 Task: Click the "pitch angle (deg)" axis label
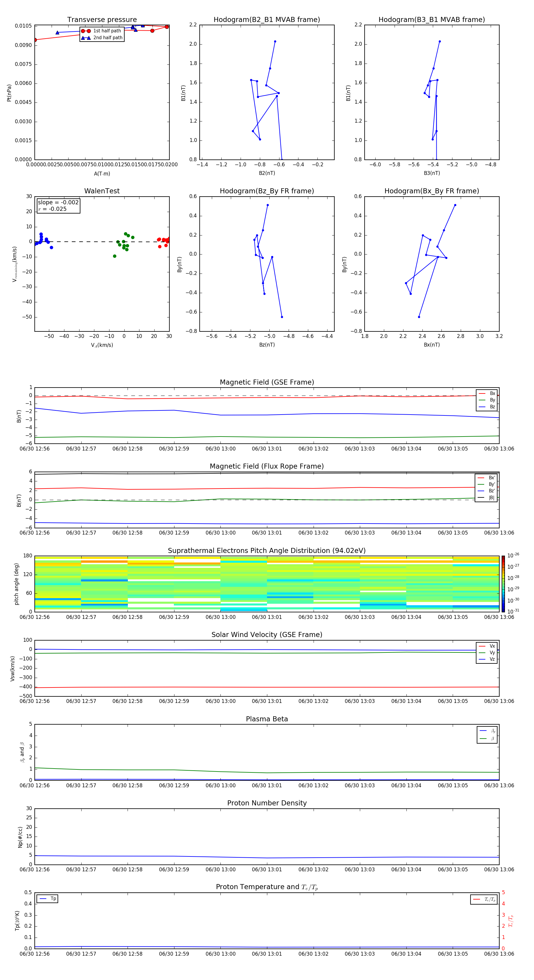16,584
